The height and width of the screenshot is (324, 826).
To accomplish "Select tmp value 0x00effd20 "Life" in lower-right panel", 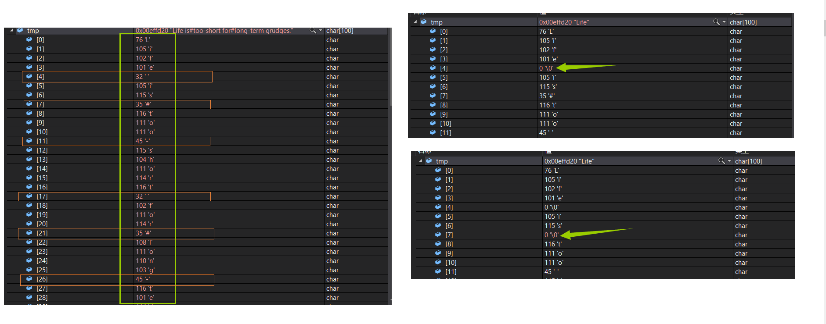I will 570,161.
